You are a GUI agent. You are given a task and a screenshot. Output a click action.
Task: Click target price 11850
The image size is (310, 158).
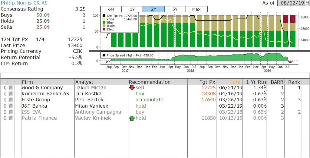click(208, 118)
